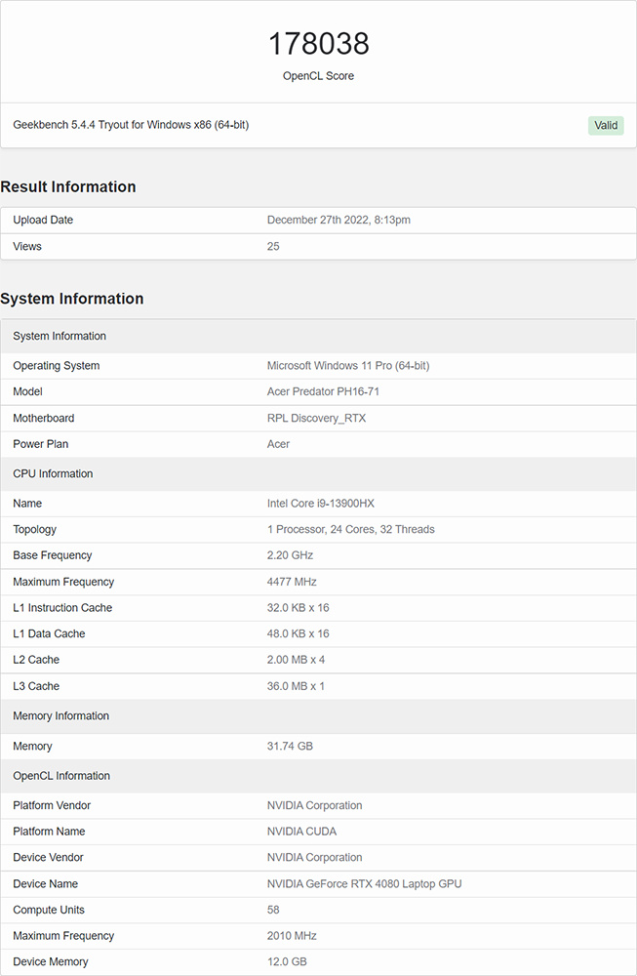The width and height of the screenshot is (637, 976).
Task: Click the Memory Information section header
Action: [x=60, y=716]
